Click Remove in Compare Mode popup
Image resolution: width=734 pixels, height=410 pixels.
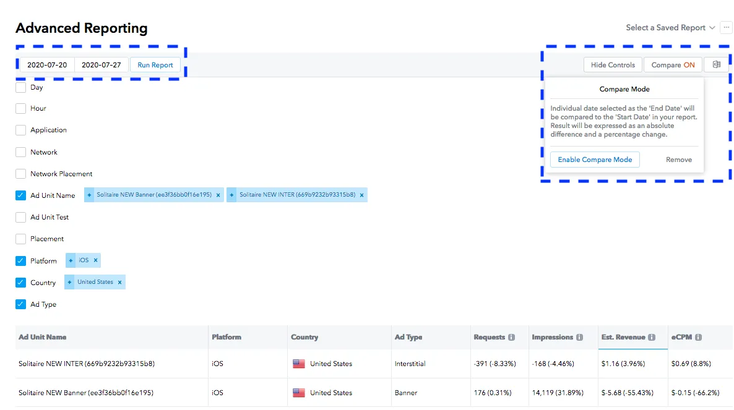(679, 160)
